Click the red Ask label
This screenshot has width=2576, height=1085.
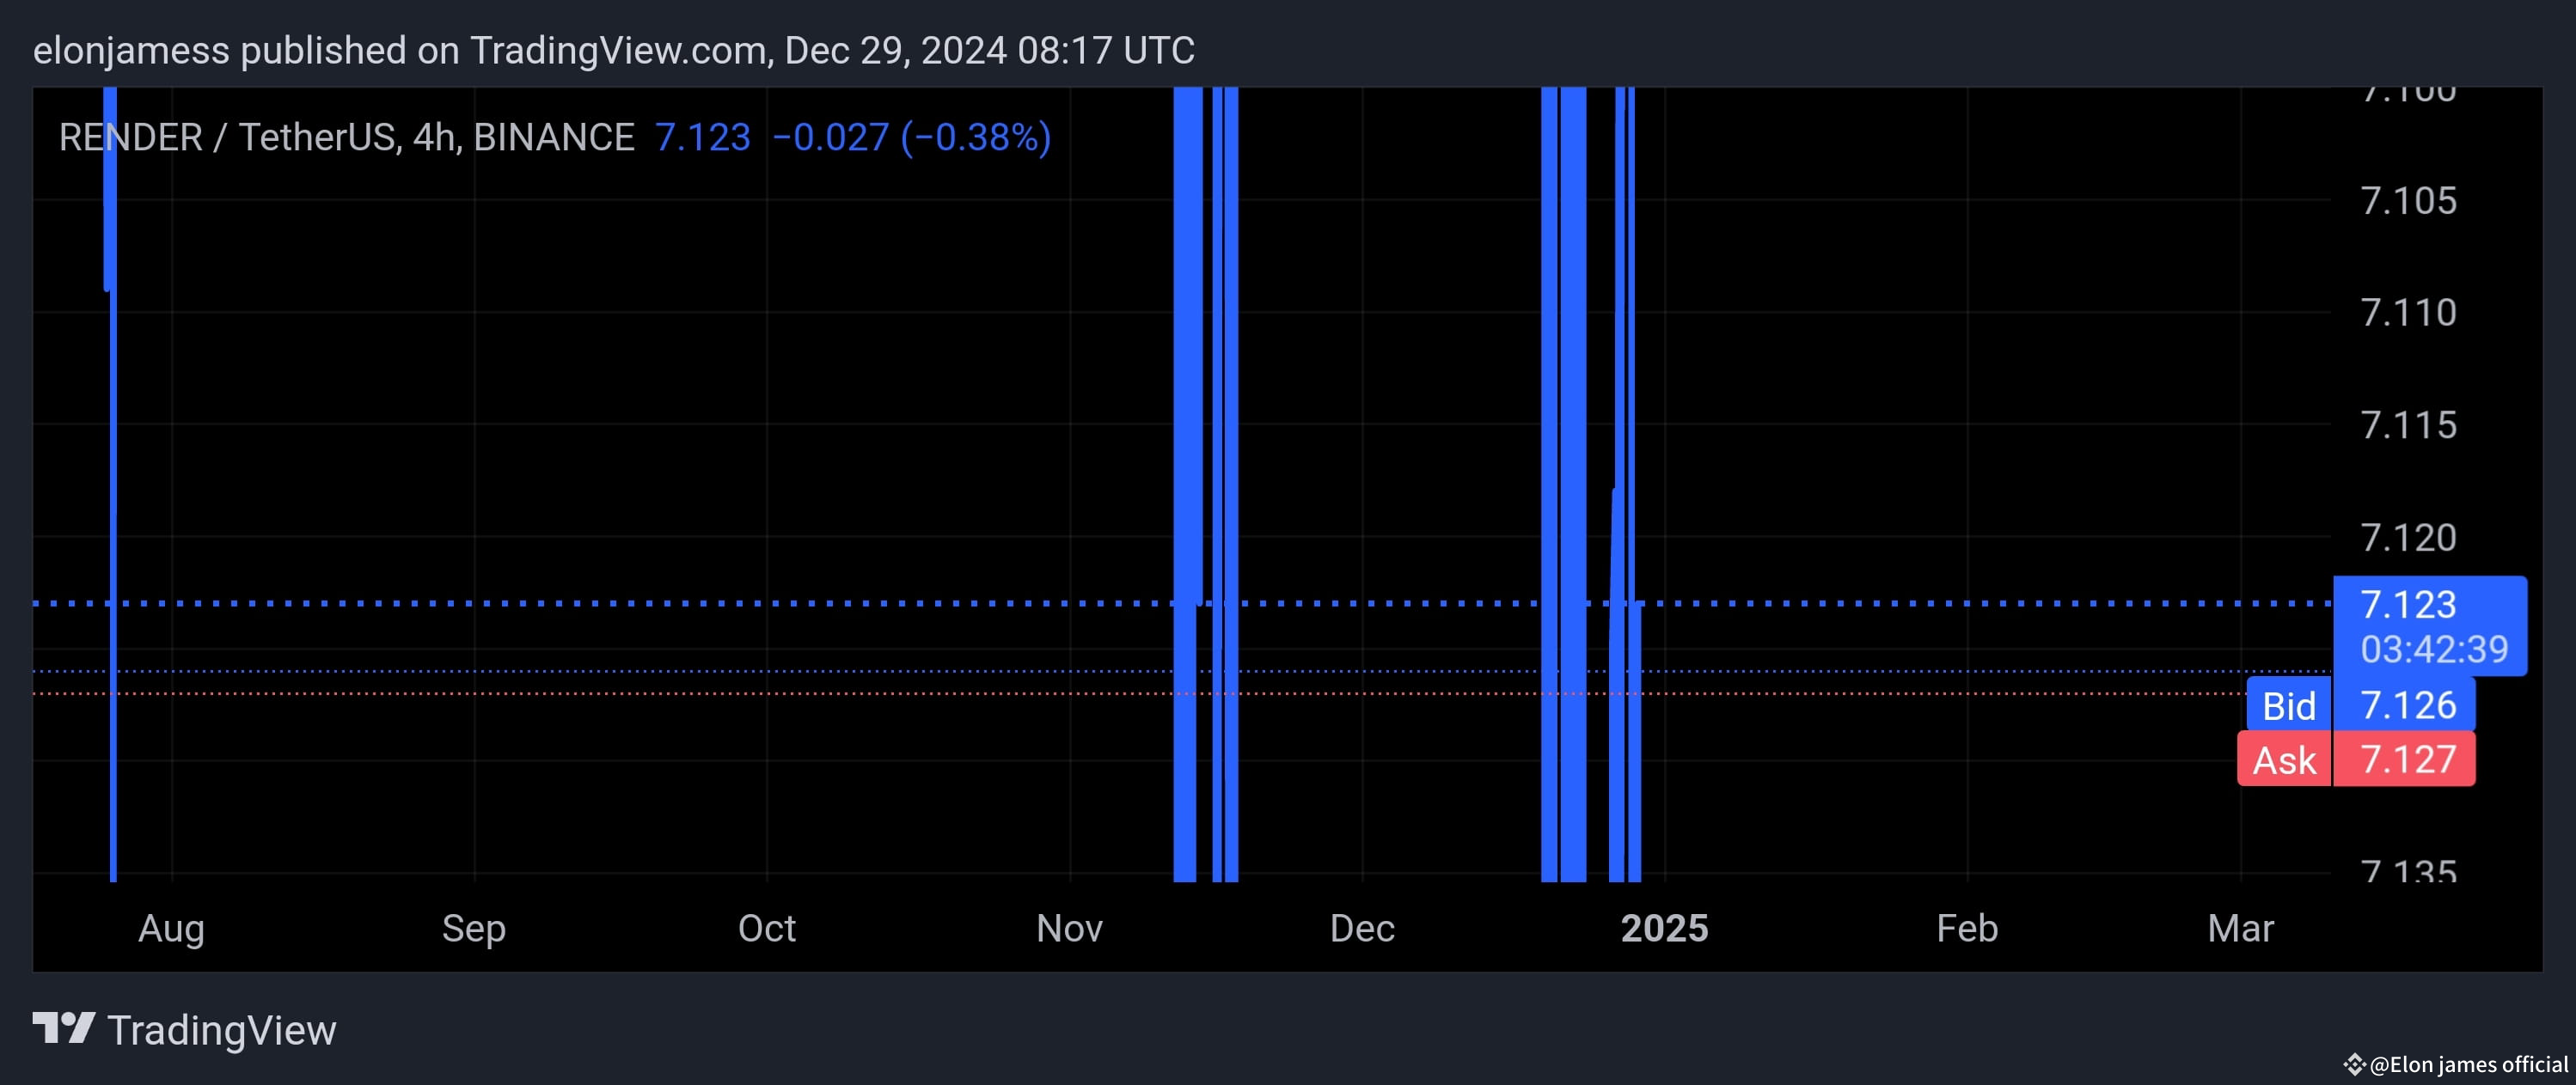tap(2284, 760)
